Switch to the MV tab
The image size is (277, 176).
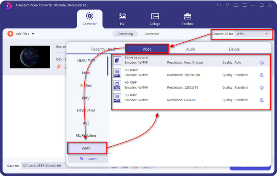point(122,19)
